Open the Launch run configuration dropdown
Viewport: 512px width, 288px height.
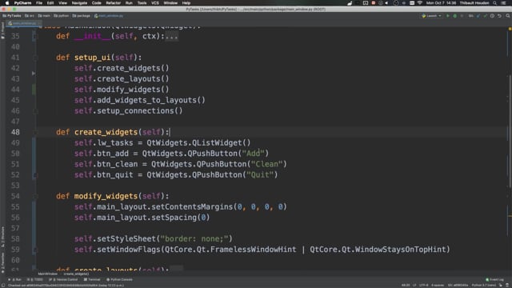tap(431, 16)
